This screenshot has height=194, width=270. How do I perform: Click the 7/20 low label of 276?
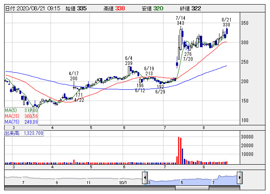click(x=188, y=57)
